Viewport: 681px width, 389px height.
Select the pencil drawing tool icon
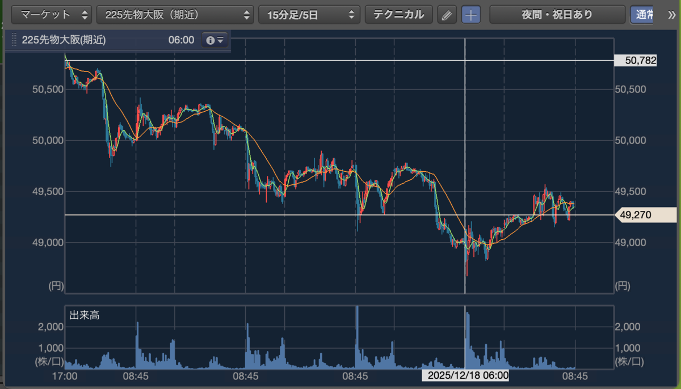(447, 15)
